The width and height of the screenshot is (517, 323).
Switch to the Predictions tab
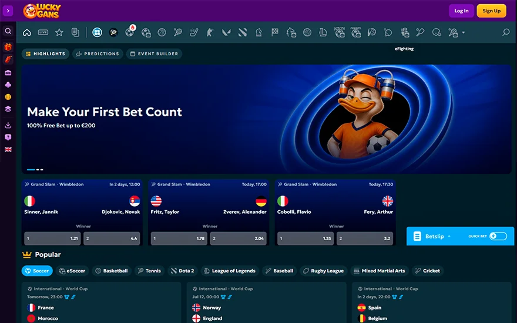pos(98,53)
